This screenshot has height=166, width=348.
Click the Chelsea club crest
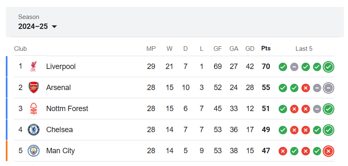click(34, 130)
